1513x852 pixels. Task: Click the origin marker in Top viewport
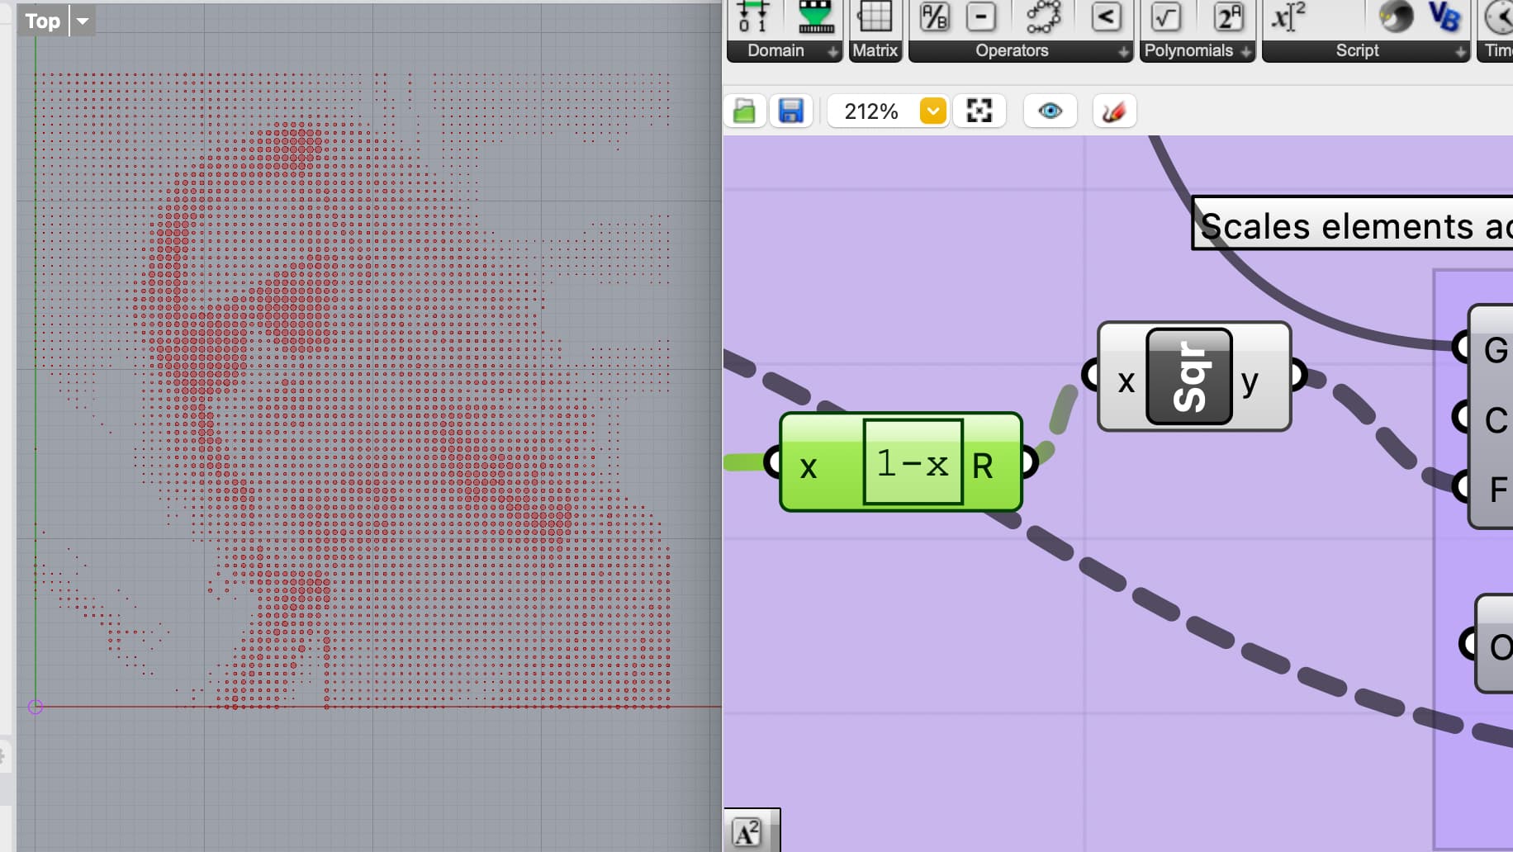point(35,707)
